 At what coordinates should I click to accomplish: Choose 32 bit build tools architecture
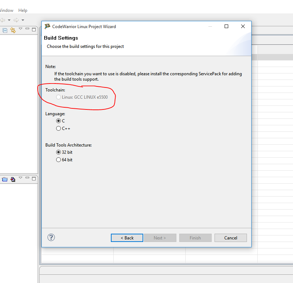click(58, 152)
